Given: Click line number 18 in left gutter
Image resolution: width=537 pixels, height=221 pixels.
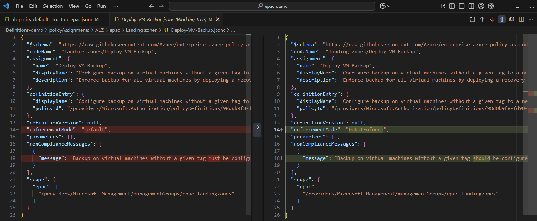Looking at the screenshot, I should [12, 158].
